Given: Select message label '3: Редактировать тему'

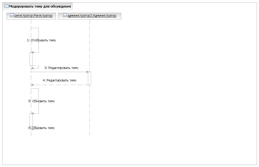Looking at the screenshot, I should (61, 68).
